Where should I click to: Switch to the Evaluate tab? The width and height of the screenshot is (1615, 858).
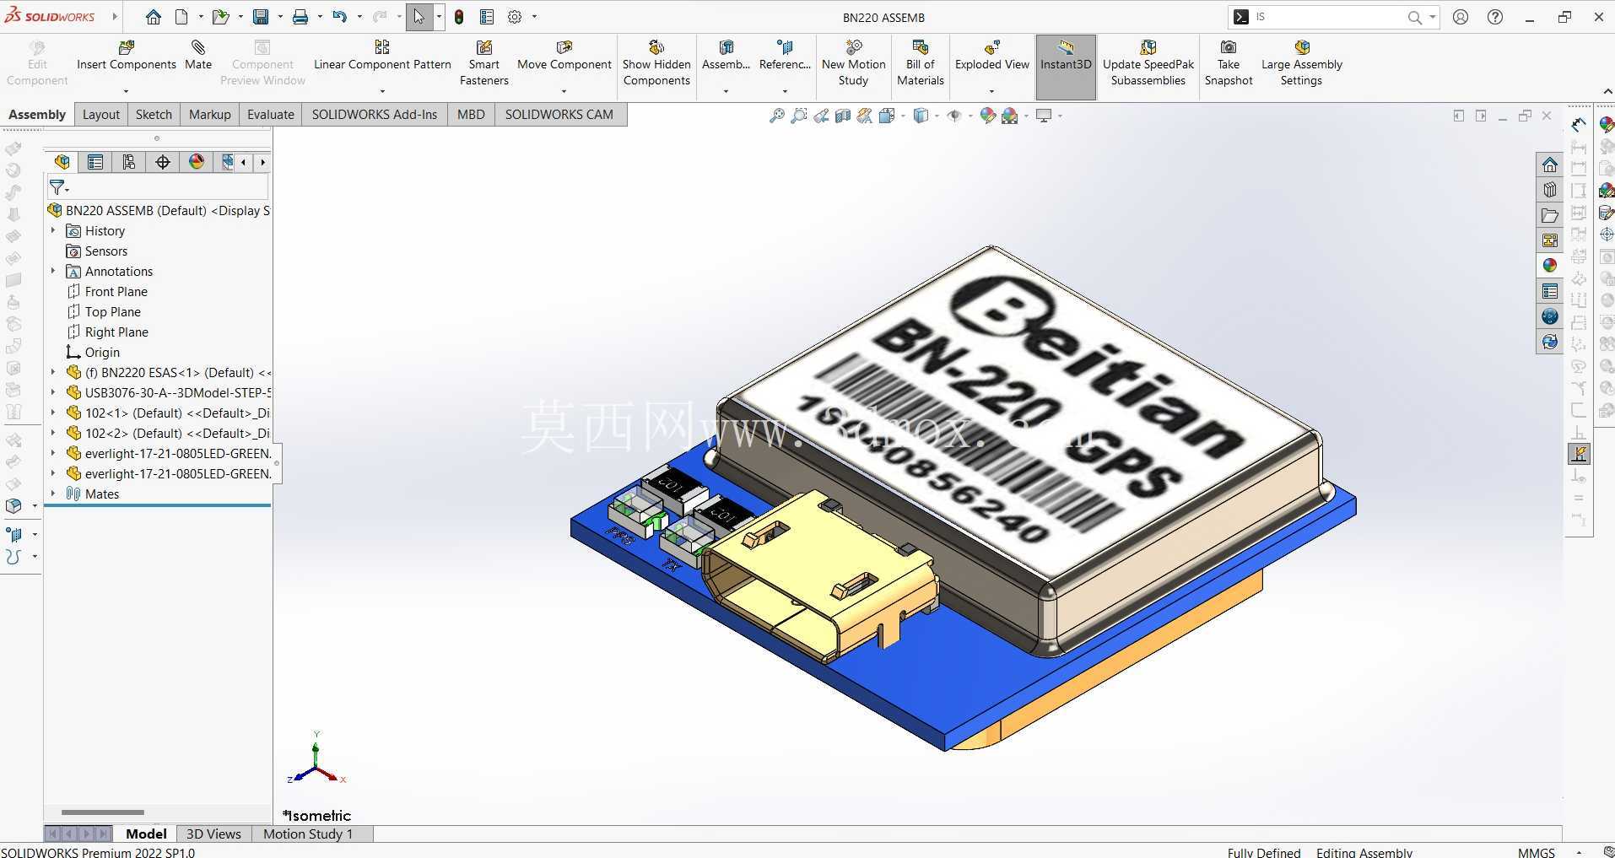pyautogui.click(x=271, y=115)
